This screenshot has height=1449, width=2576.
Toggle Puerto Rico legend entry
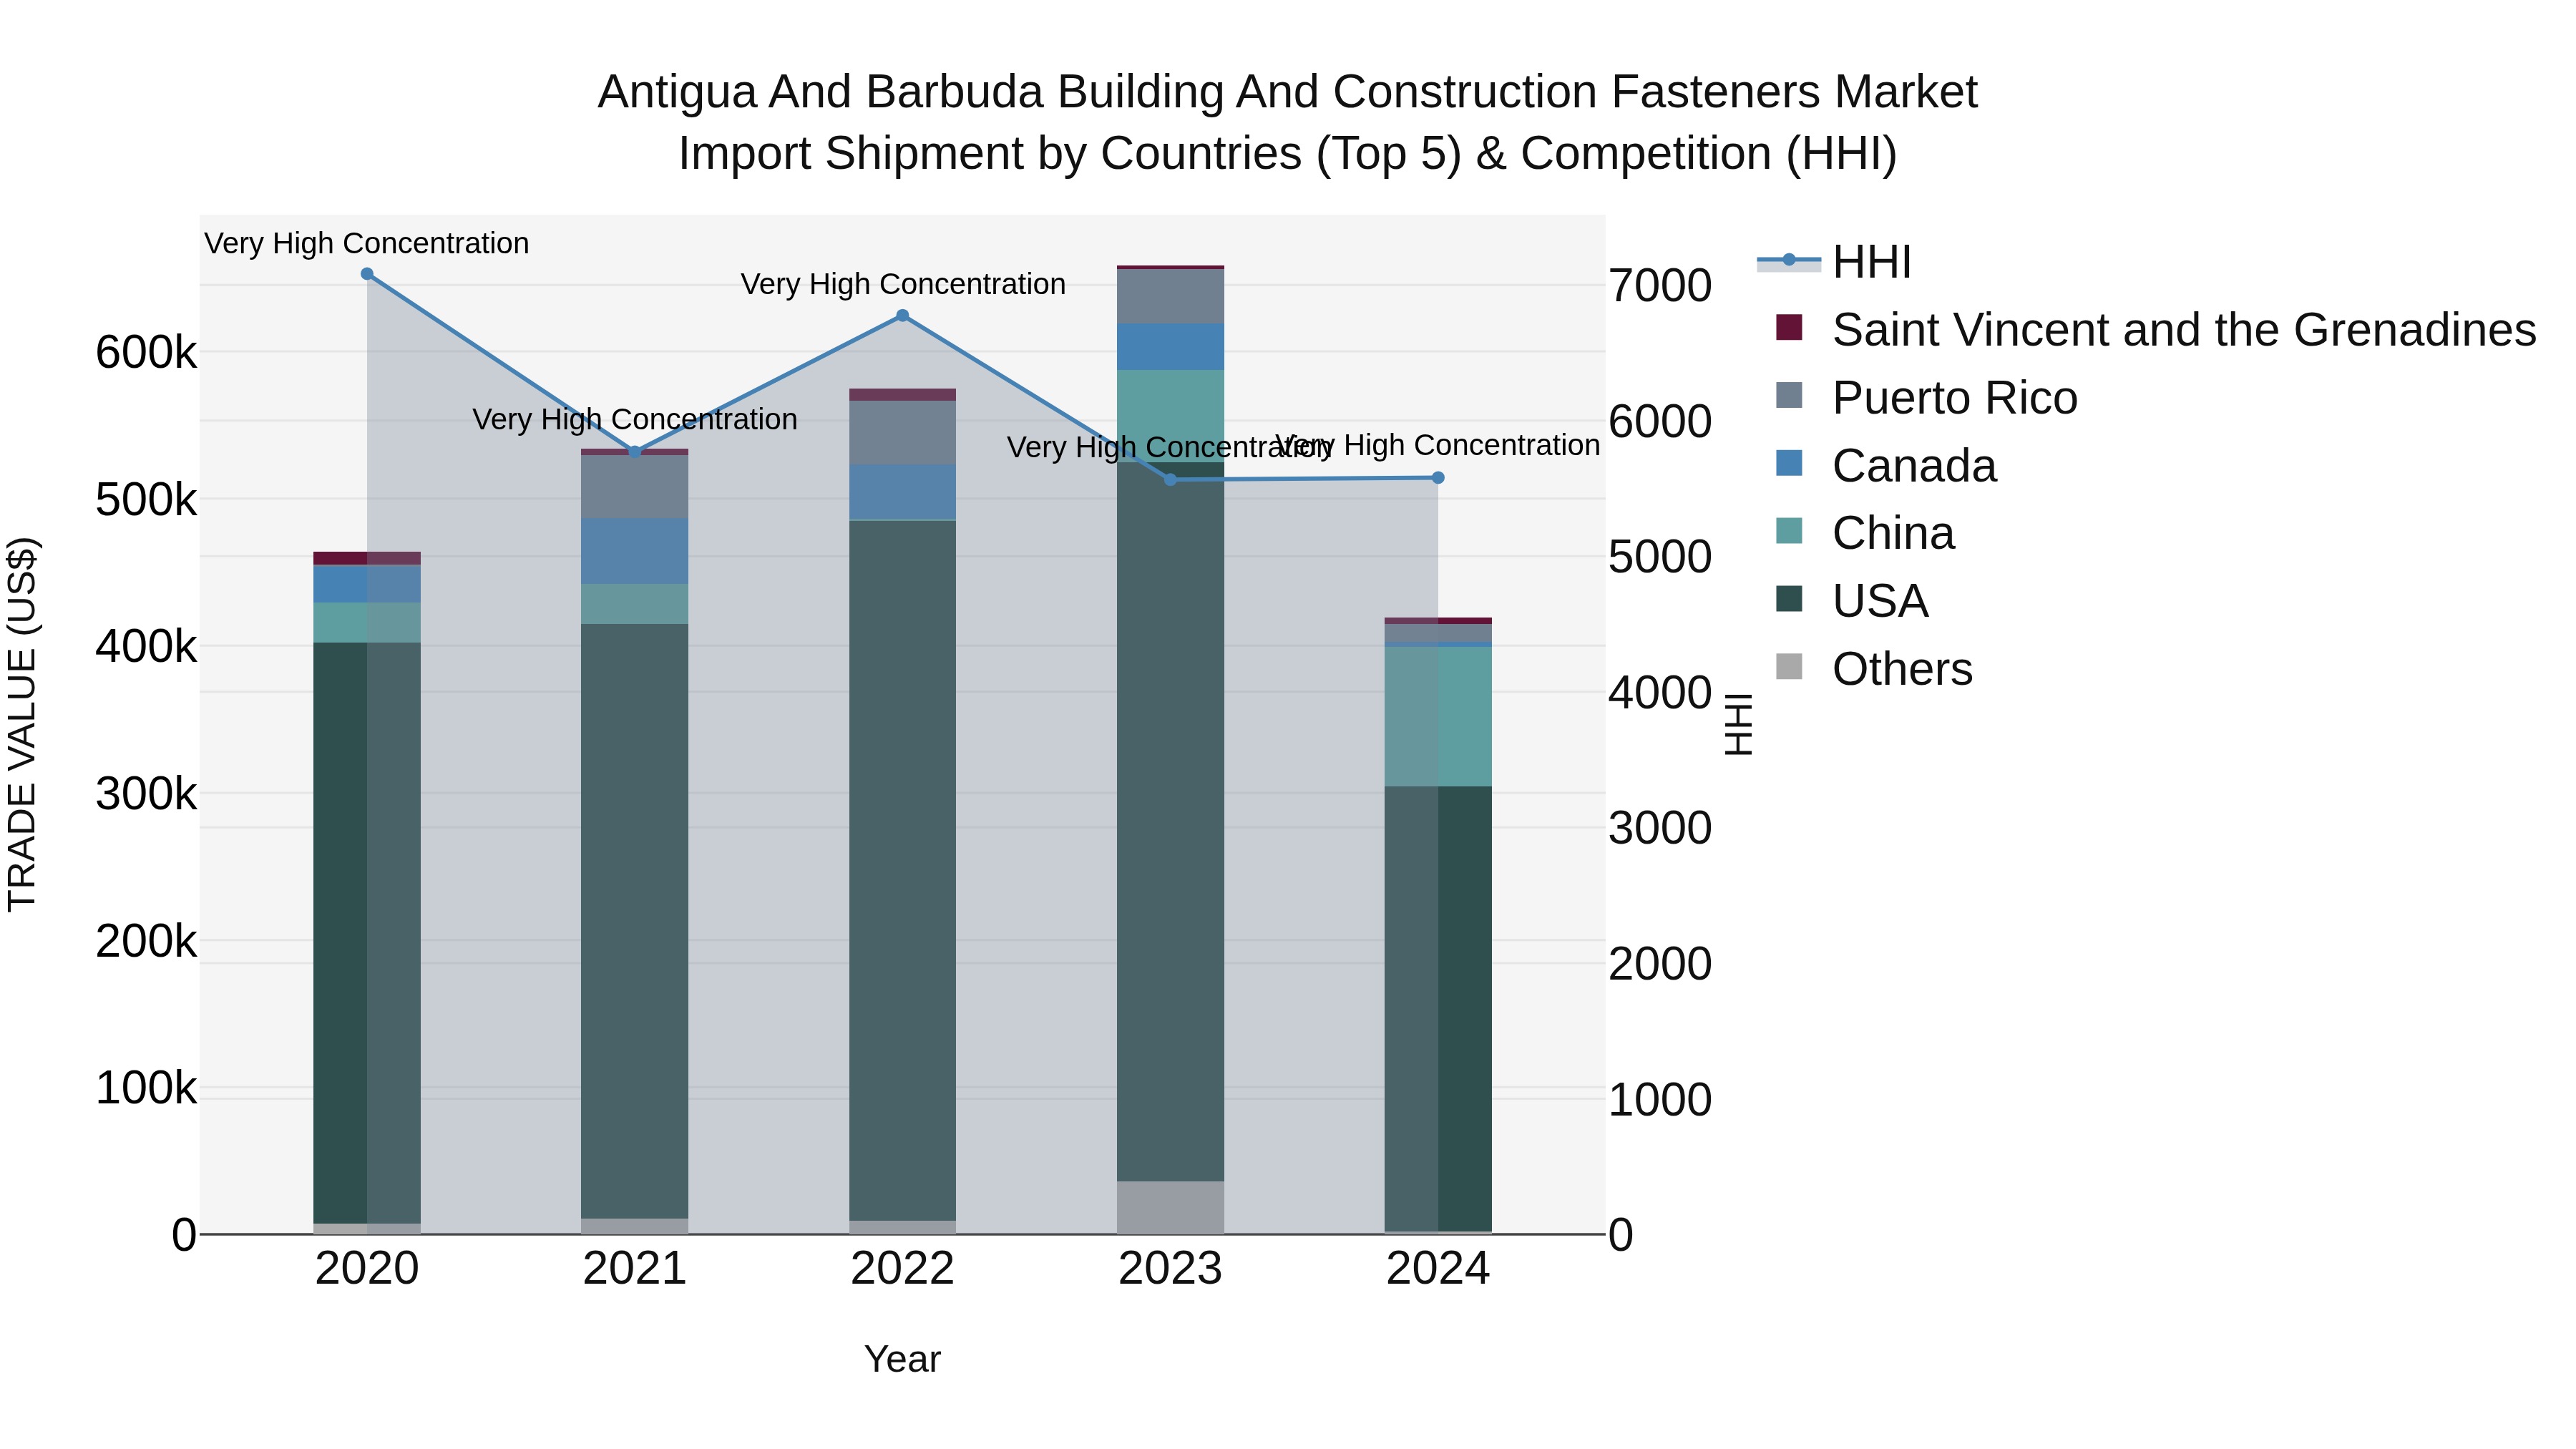(x=1926, y=398)
